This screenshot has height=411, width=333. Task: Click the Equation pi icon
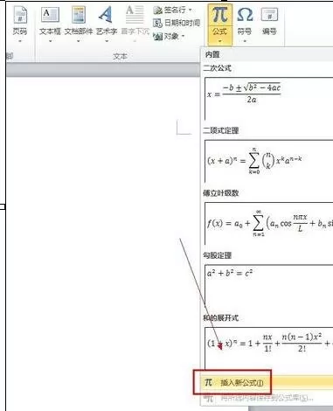(x=220, y=15)
